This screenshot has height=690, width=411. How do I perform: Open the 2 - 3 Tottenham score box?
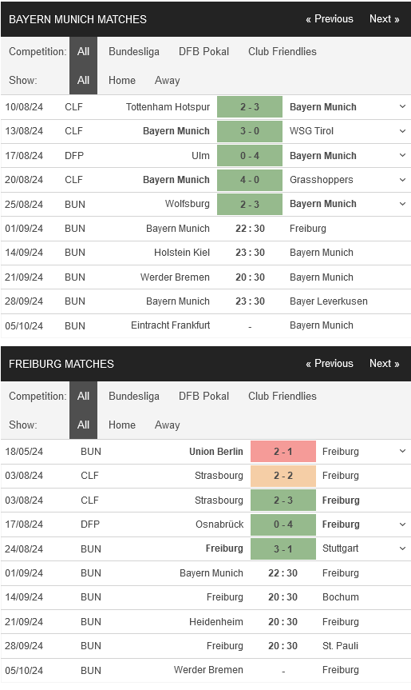(250, 107)
